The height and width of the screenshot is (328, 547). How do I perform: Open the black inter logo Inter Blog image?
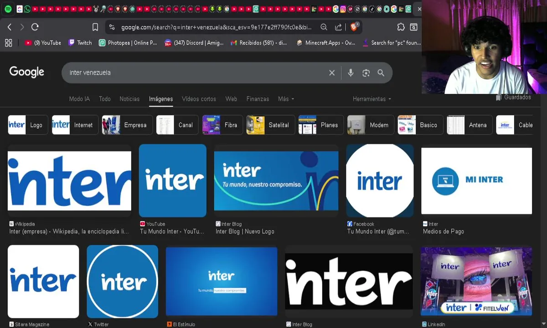coord(349,282)
